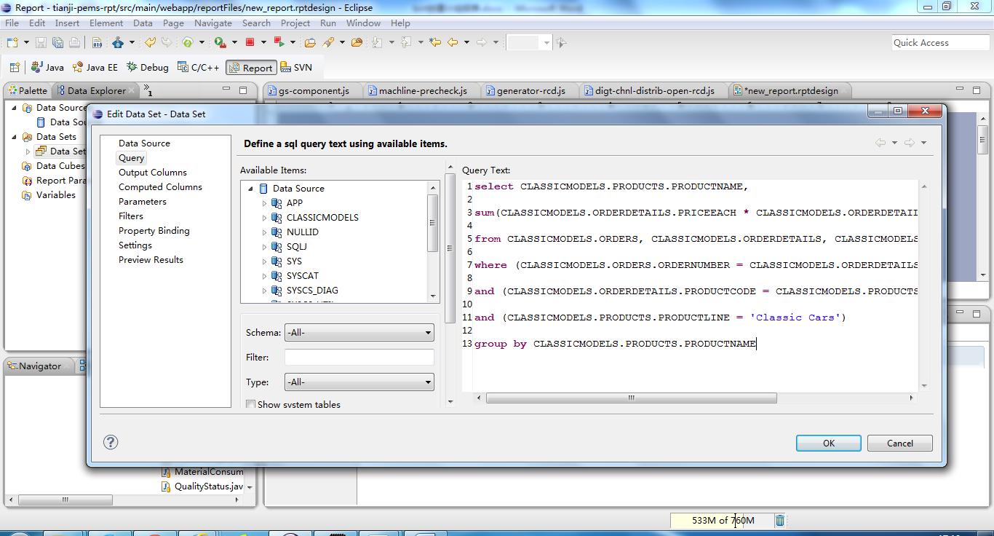Open the Edit menu
Screen dimensions: 994x536
pyautogui.click(x=37, y=23)
